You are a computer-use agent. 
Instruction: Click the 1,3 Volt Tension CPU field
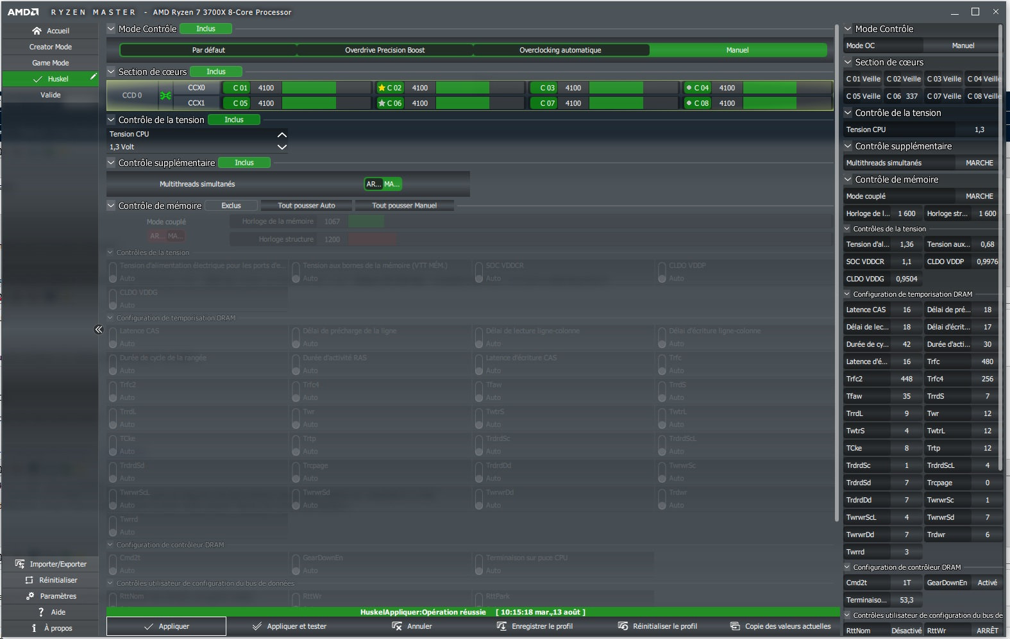(x=192, y=147)
